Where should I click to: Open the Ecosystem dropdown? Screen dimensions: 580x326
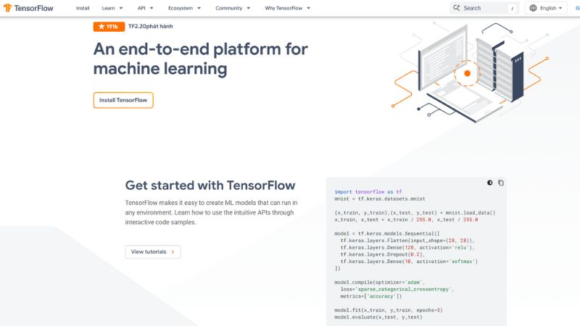184,8
